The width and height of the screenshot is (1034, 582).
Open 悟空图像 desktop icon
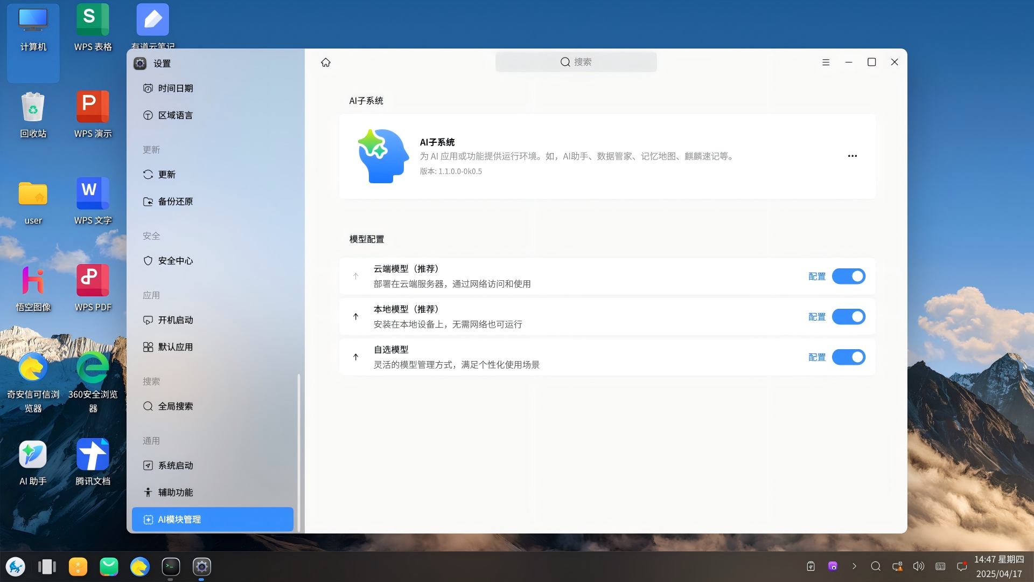(x=33, y=289)
